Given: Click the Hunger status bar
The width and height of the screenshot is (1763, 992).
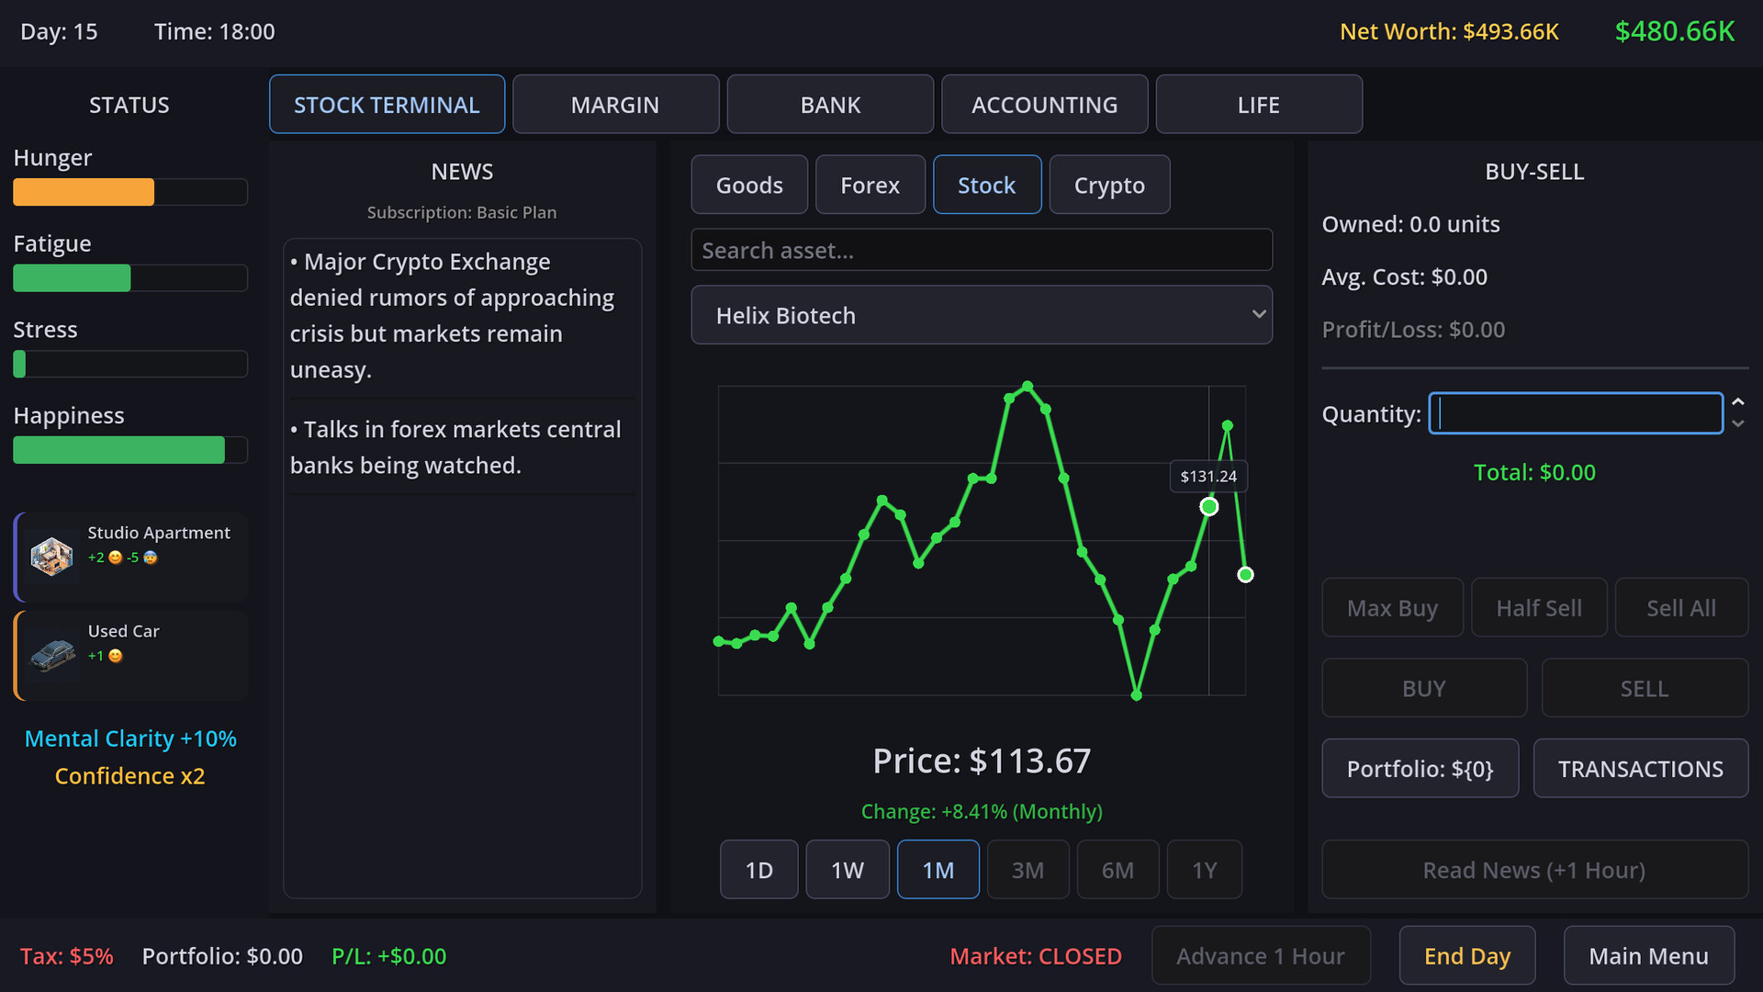Looking at the screenshot, I should click(x=129, y=192).
